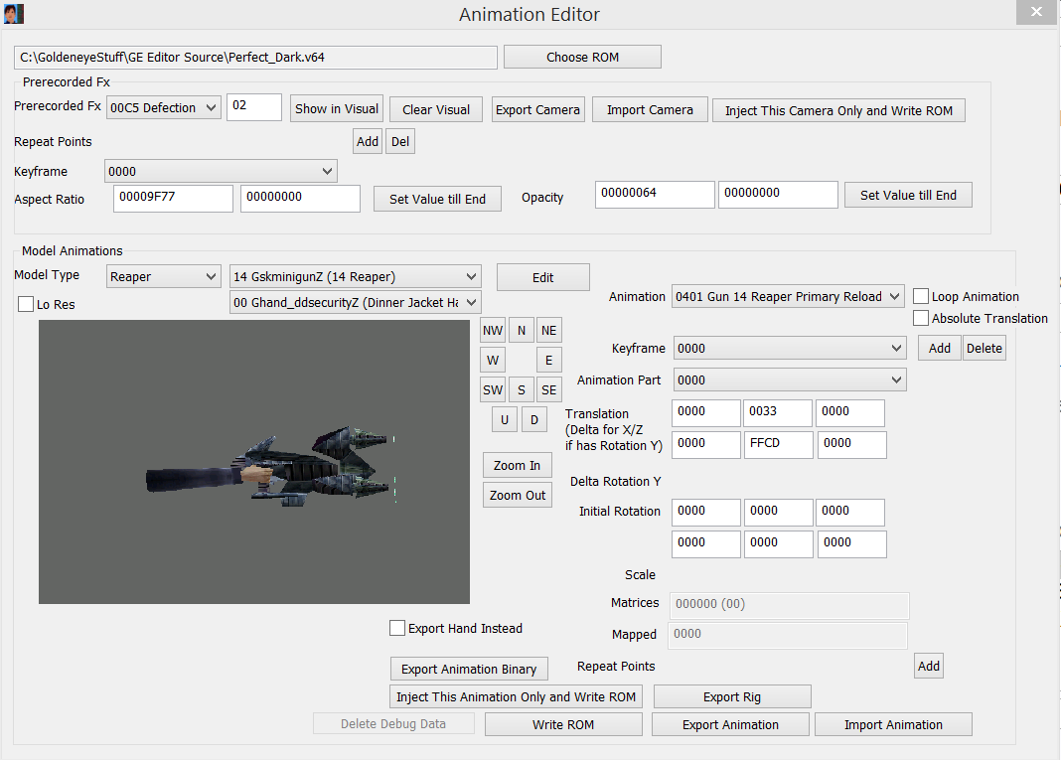This screenshot has height=760, width=1061.
Task: Click the Edit model button
Action: coord(543,277)
